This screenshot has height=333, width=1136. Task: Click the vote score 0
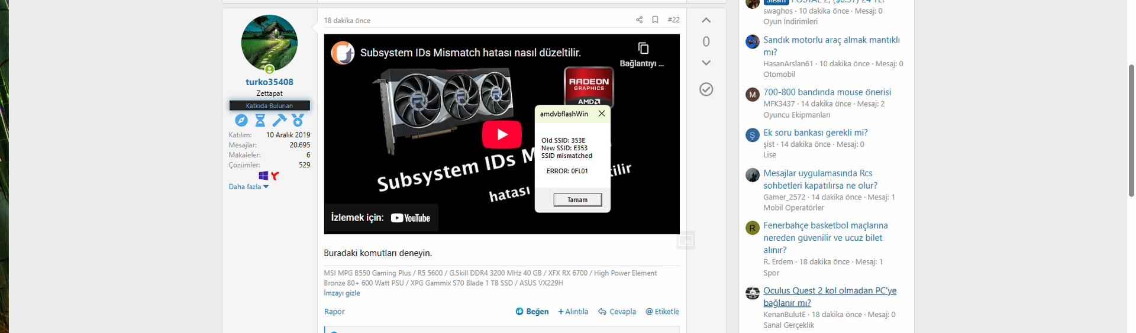click(x=706, y=41)
